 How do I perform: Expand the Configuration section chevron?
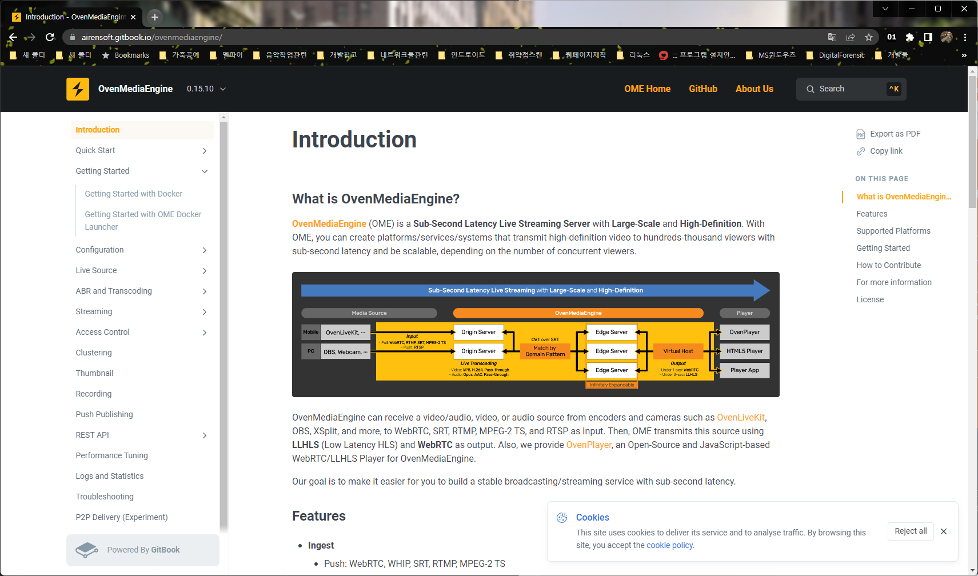205,250
